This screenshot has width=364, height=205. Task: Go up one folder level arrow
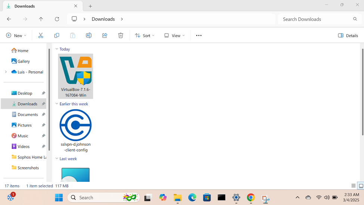[41, 19]
